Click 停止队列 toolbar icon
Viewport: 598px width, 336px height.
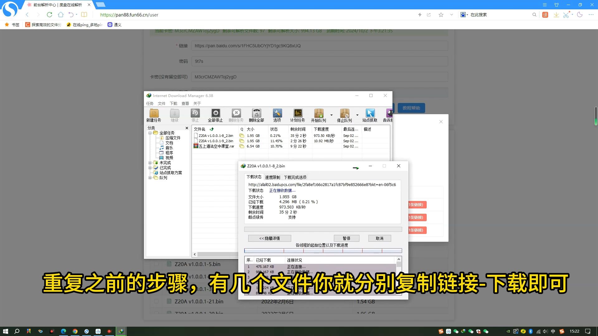coord(344,115)
